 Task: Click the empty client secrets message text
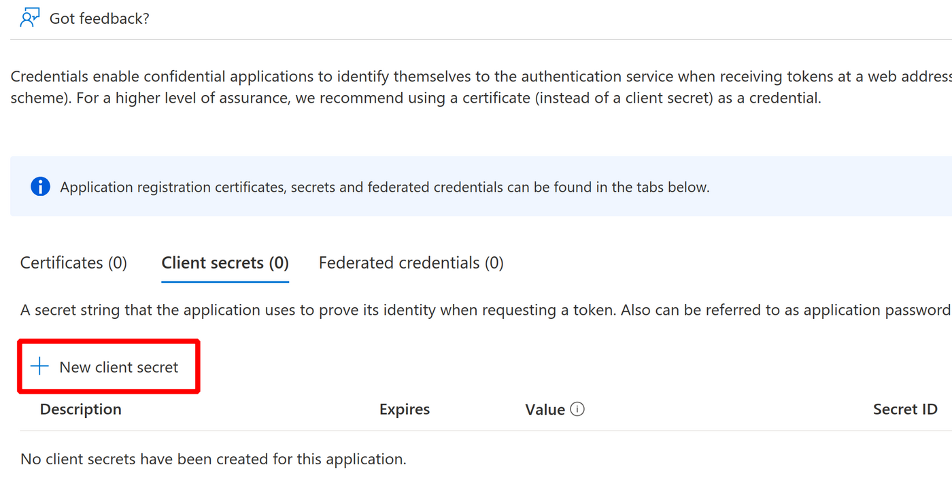pyautogui.click(x=214, y=459)
